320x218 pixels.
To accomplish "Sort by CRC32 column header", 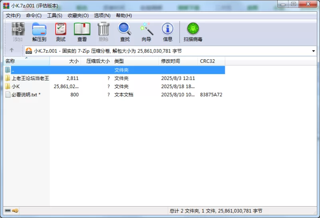I will (211, 61).
